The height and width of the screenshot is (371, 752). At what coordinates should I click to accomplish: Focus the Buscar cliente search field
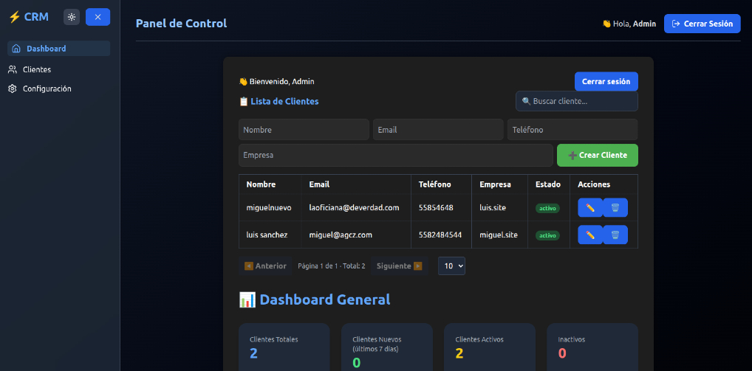[577, 101]
